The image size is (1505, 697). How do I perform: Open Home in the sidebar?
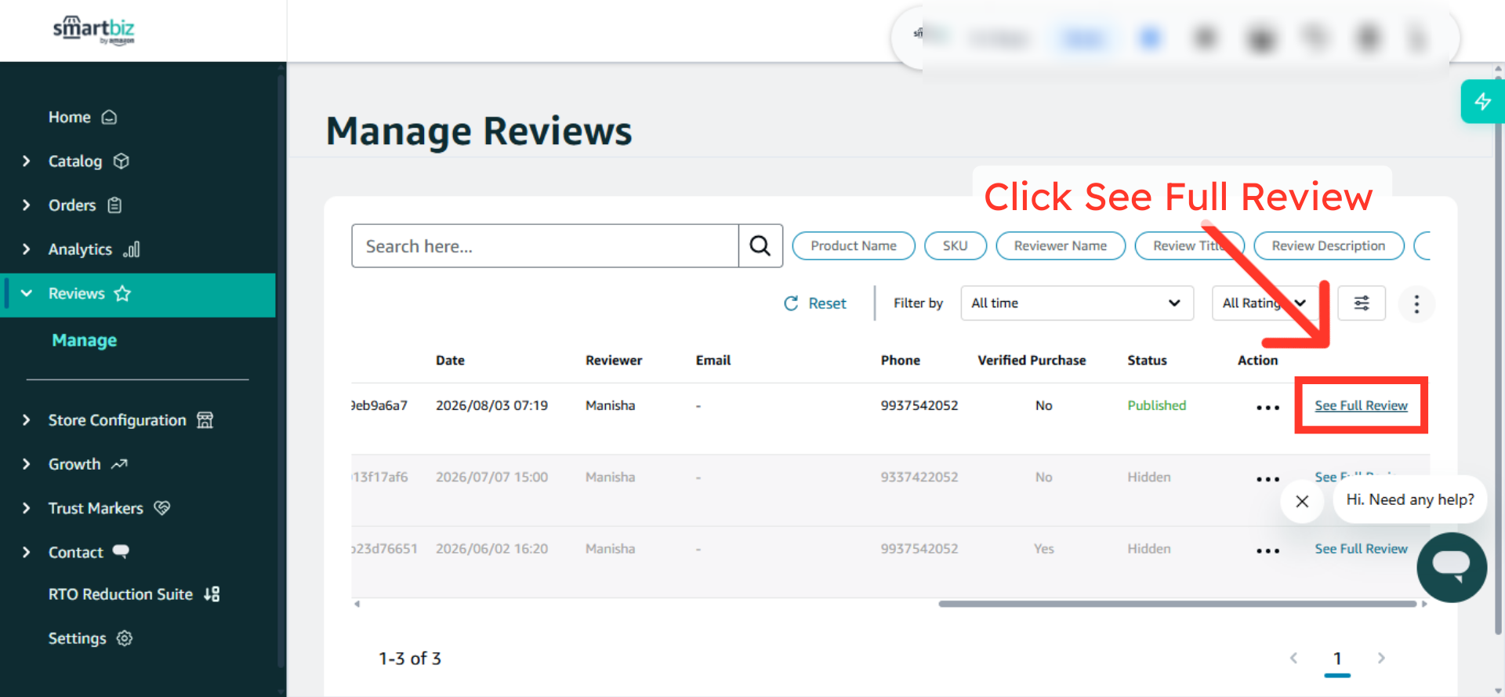82,117
